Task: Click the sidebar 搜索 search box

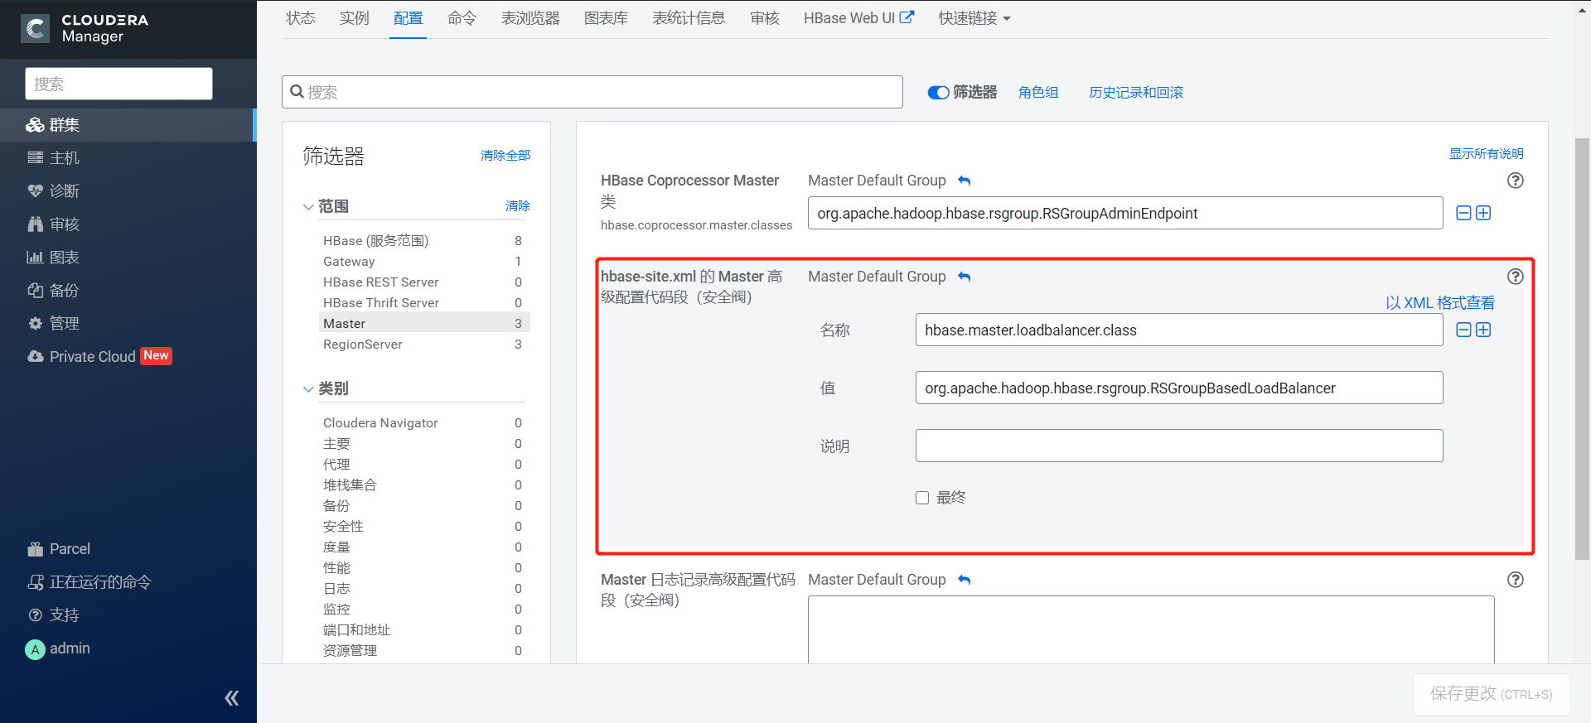Action: coord(118,84)
